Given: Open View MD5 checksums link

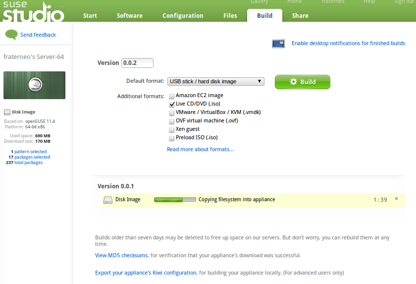Looking at the screenshot, I should click(x=121, y=255).
